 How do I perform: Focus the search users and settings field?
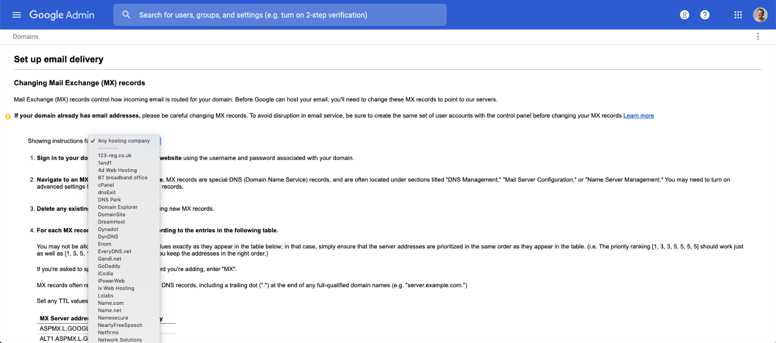[280, 15]
